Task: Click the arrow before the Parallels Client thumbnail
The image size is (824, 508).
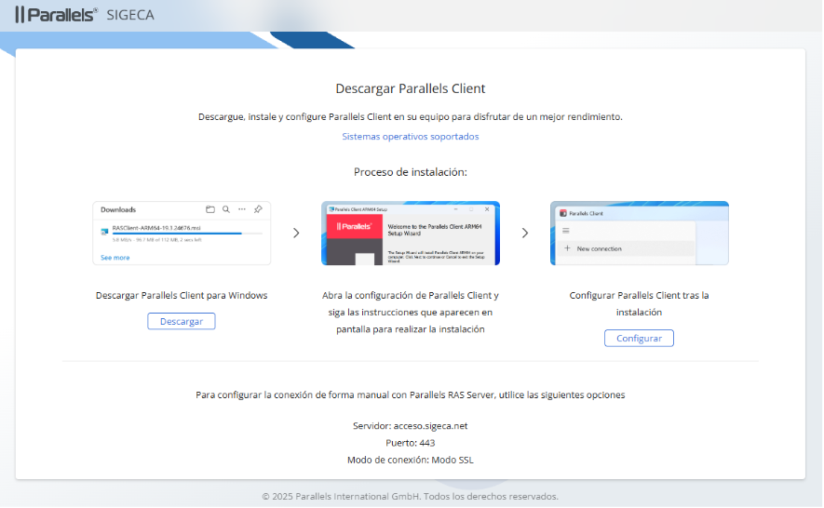Action: 525,233
